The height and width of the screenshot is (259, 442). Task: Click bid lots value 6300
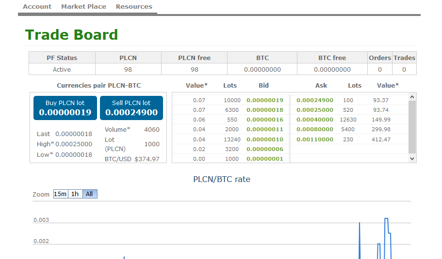tap(232, 110)
